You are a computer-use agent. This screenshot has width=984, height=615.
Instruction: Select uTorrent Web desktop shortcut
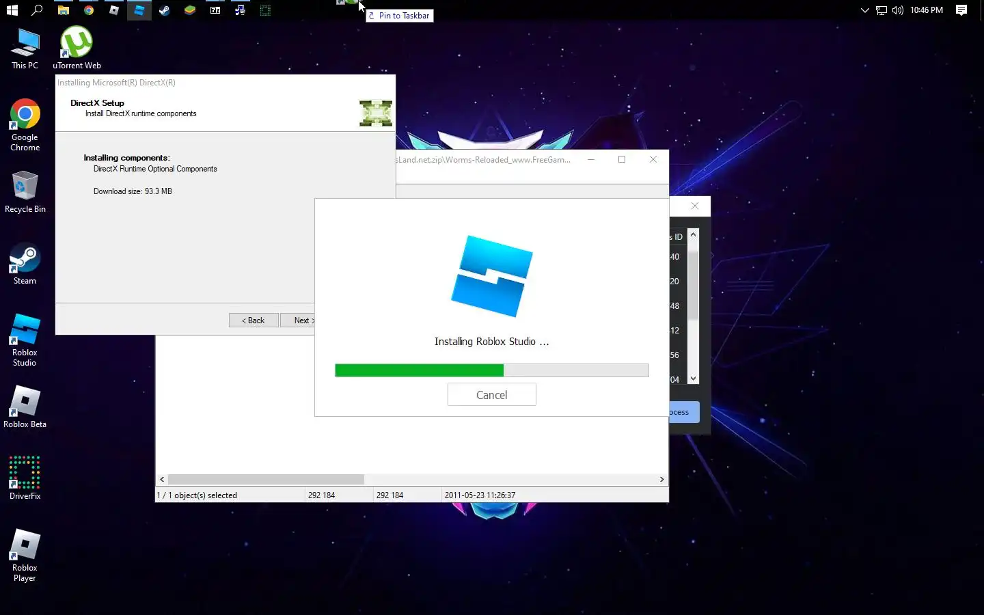[x=77, y=48]
